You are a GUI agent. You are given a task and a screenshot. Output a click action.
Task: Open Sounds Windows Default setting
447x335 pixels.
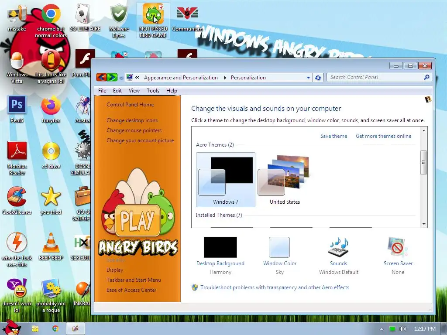pyautogui.click(x=339, y=256)
